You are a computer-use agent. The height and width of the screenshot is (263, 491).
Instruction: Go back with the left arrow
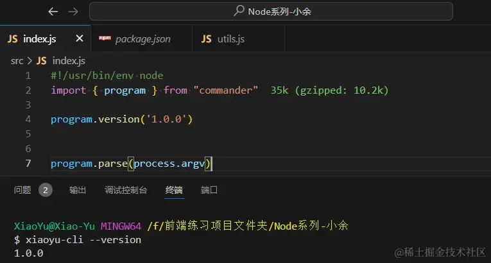(53, 12)
